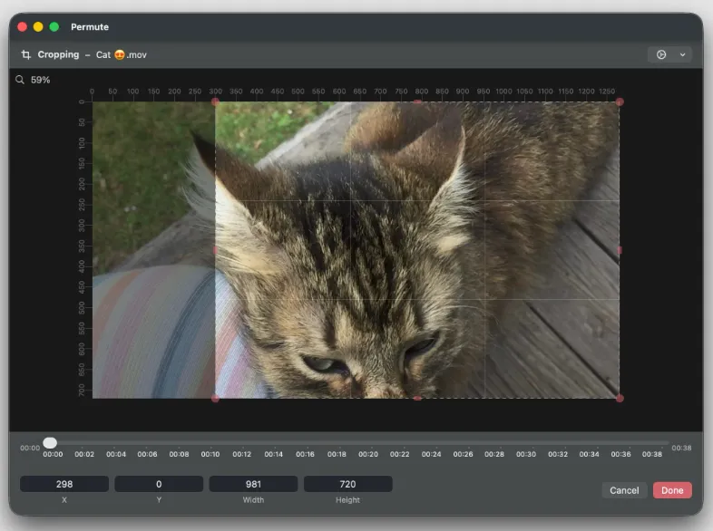Click the top-left crop corner handle
Image resolution: width=713 pixels, height=531 pixels.
tap(216, 101)
